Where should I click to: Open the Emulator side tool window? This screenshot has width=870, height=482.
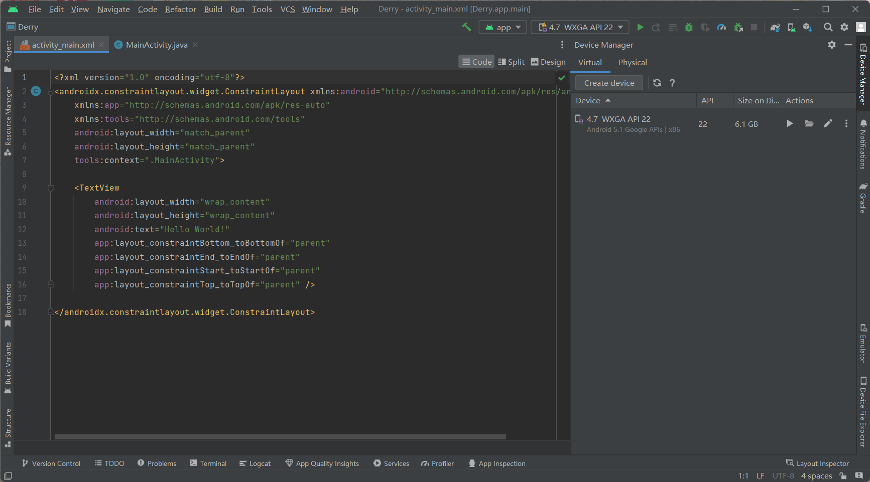pos(863,344)
